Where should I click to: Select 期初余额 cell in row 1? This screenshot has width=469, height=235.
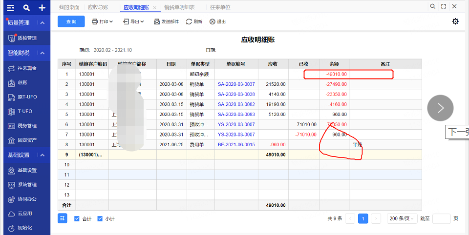[201, 74]
